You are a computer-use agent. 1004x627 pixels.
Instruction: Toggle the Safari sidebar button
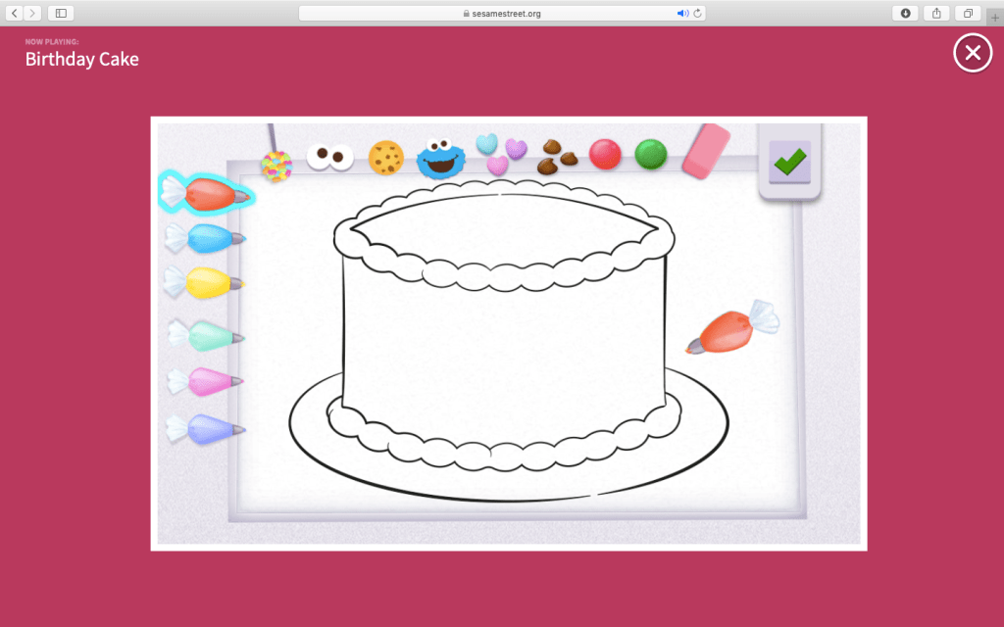(x=61, y=14)
